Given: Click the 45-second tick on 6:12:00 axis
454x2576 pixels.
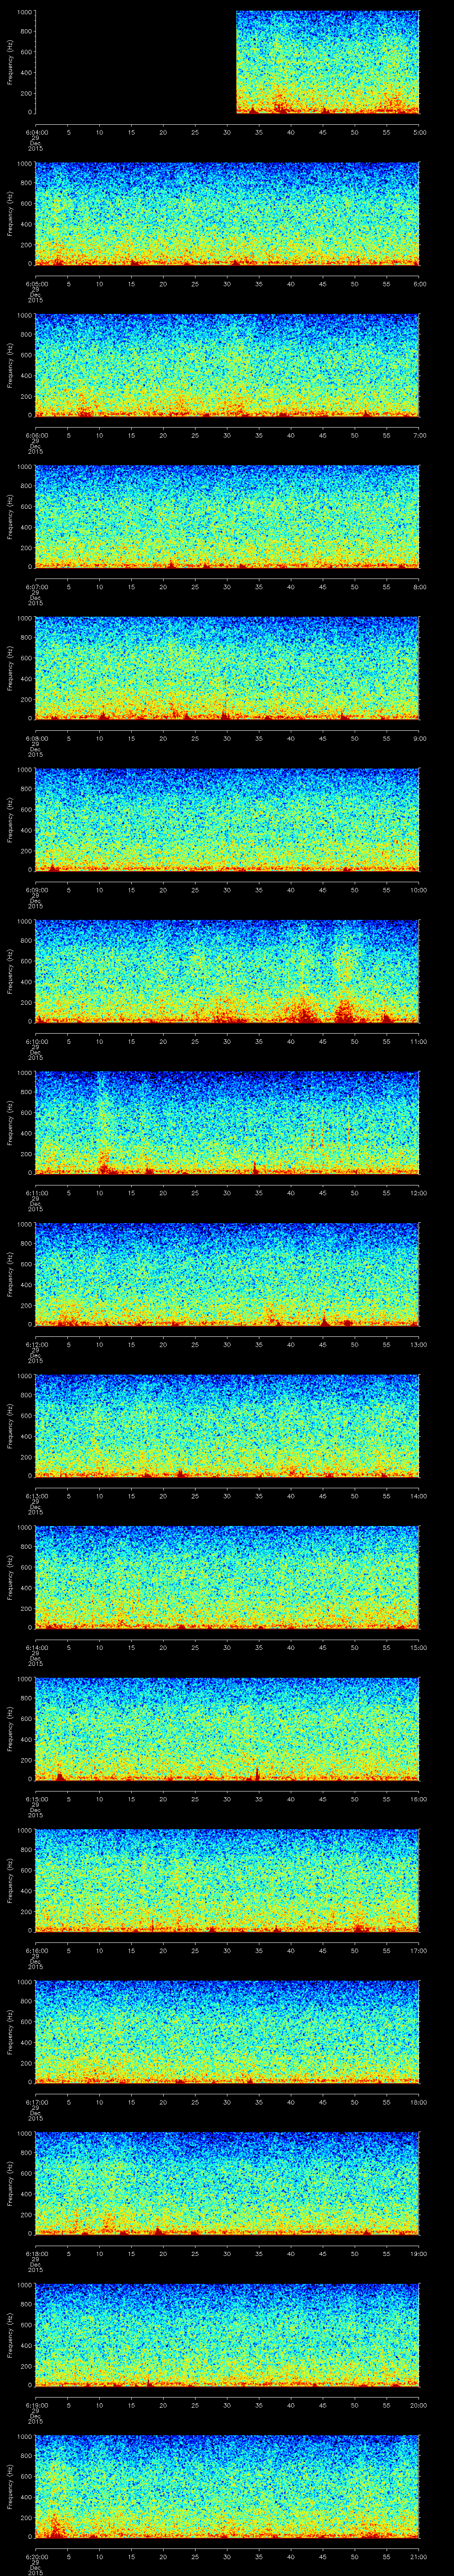Looking at the screenshot, I should (323, 1344).
